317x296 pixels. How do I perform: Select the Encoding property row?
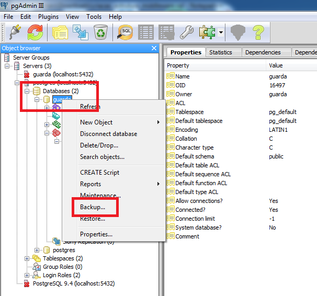[241, 130]
